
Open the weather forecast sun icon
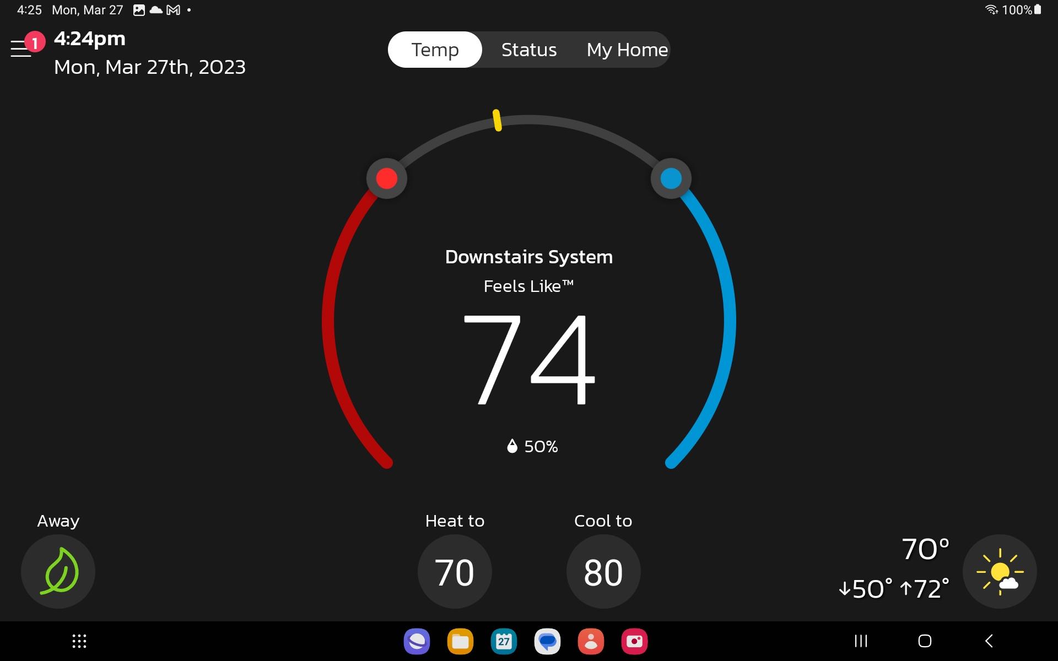coord(1000,571)
